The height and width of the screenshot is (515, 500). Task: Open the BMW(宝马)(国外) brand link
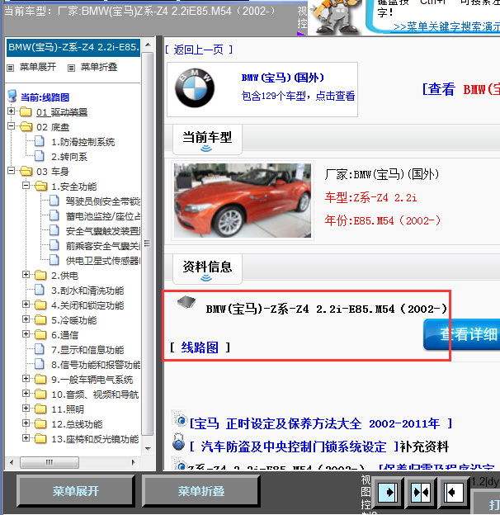click(283, 78)
